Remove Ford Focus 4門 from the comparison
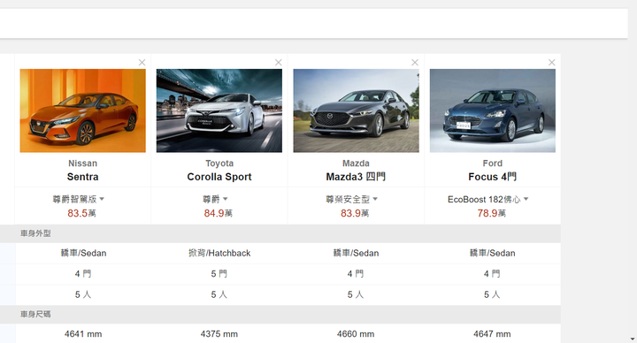Viewport: 637px width, 343px height. point(552,63)
